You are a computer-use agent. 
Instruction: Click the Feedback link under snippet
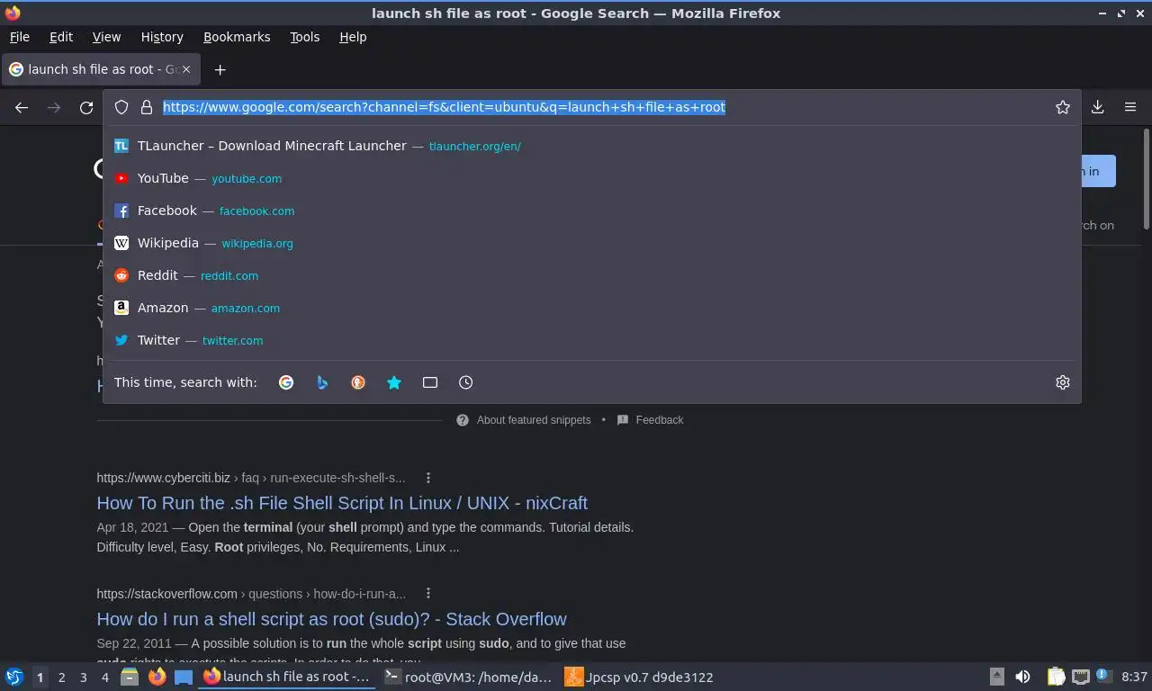[660, 420]
